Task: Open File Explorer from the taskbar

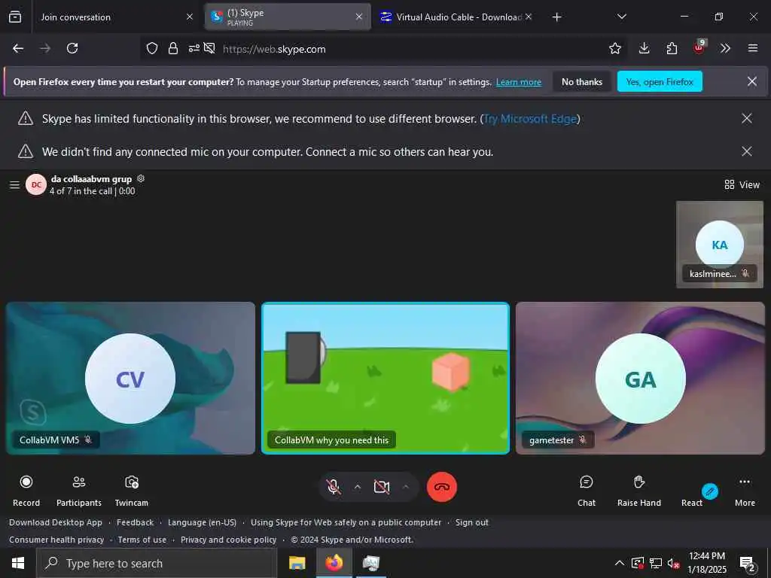Action: tap(297, 563)
